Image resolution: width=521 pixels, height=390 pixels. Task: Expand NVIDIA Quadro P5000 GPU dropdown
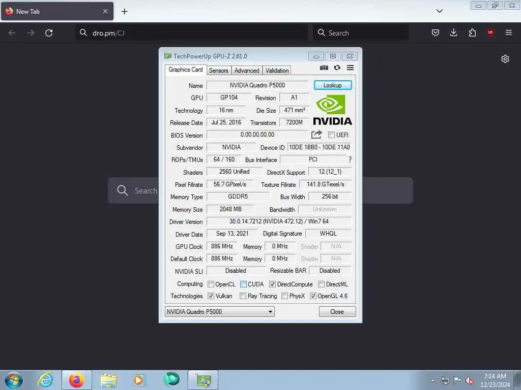(x=220, y=312)
